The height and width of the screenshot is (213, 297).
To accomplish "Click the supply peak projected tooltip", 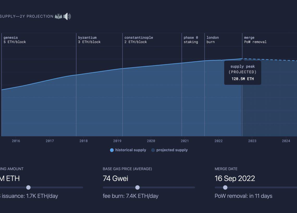I will [x=243, y=73].
